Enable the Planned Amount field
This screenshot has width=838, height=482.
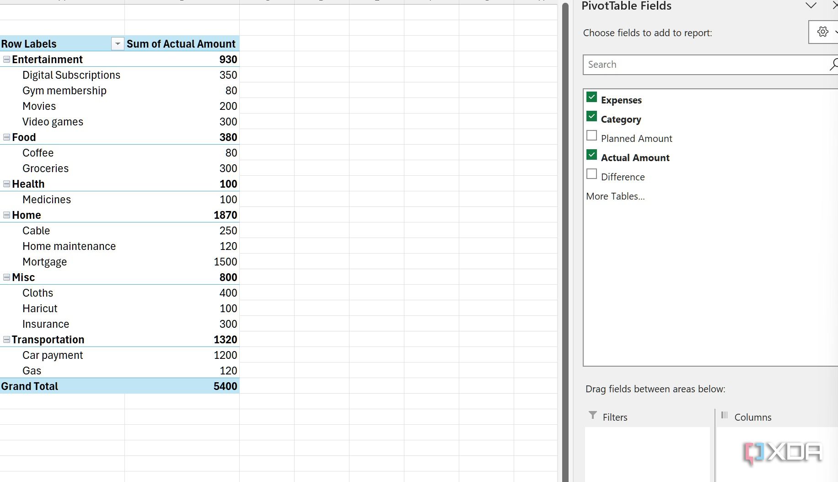coord(591,135)
